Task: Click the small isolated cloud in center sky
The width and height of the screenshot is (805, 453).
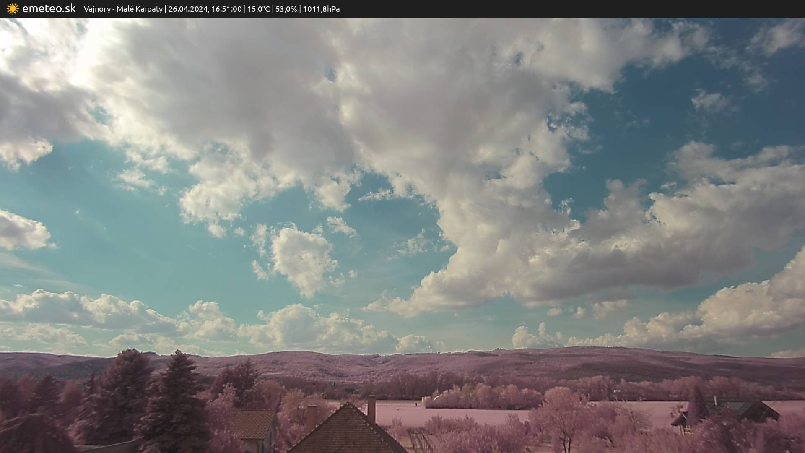Action: pos(303,258)
